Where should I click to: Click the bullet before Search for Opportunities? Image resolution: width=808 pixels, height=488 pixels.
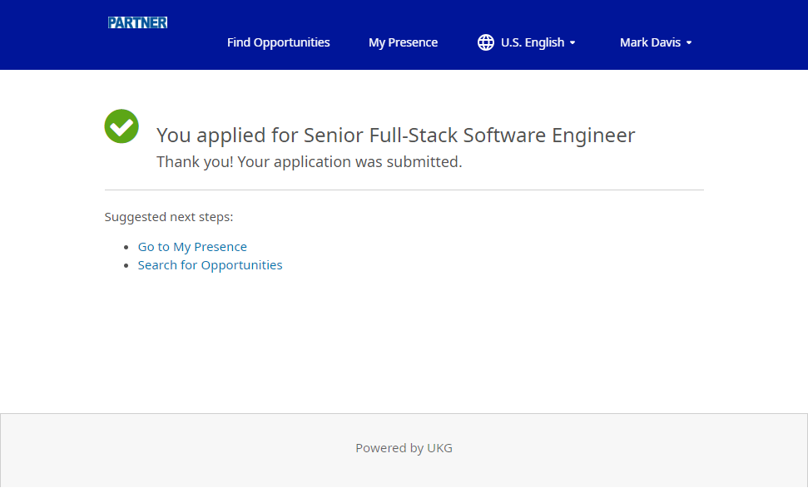[126, 266]
